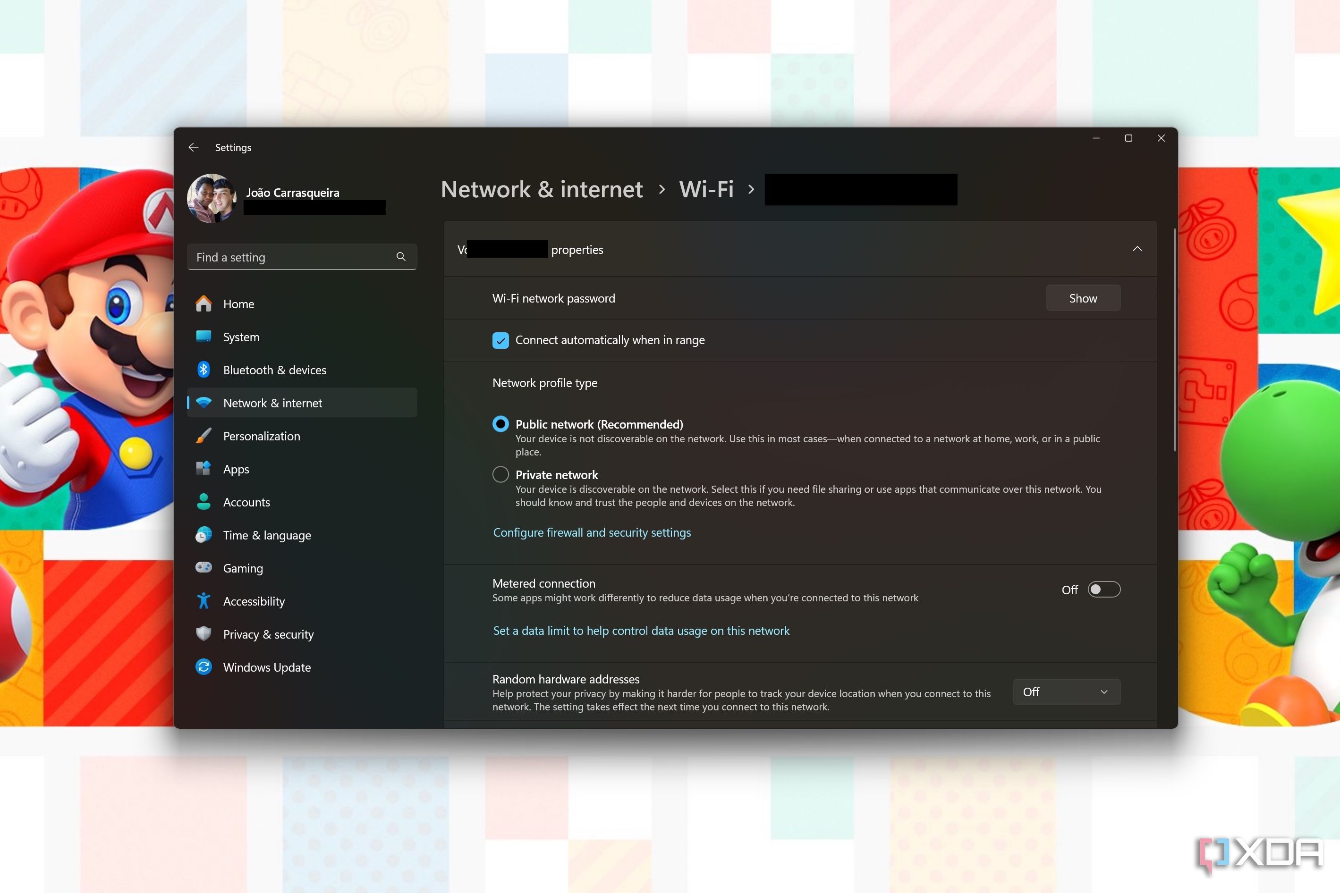Select the Gaming controller icon
The height and width of the screenshot is (893, 1340).
[204, 568]
